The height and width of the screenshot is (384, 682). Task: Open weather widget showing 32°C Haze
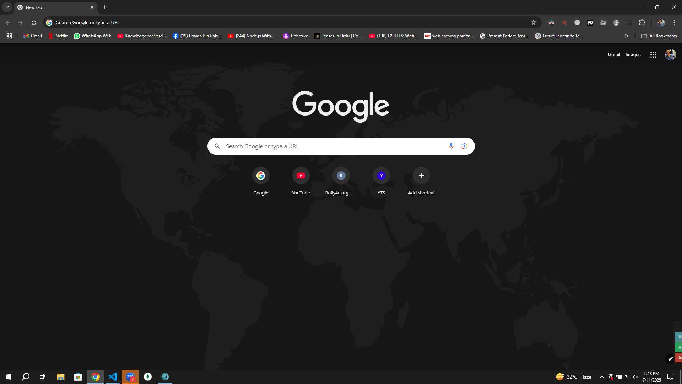click(x=573, y=377)
